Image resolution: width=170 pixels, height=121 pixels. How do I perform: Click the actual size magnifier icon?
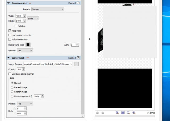(x=129, y=113)
